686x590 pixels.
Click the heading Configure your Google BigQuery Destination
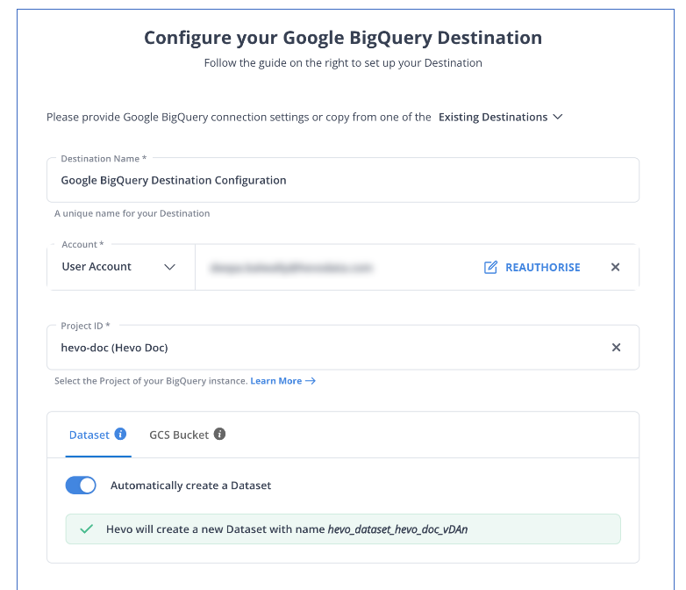click(x=343, y=38)
